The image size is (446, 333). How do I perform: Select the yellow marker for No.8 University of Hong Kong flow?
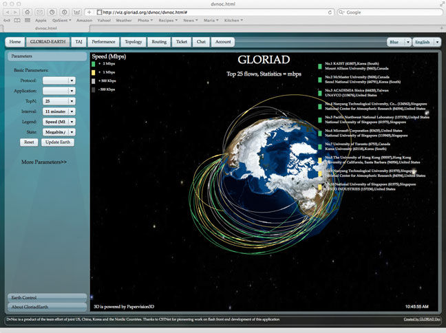coord(320,160)
